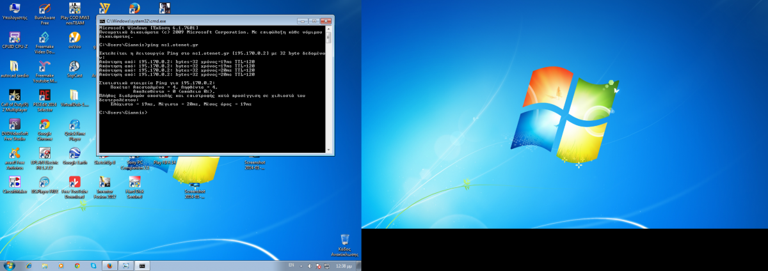Click the Google Chrome desktop shortcut
This screenshot has width=768, height=271.
pos(44,125)
